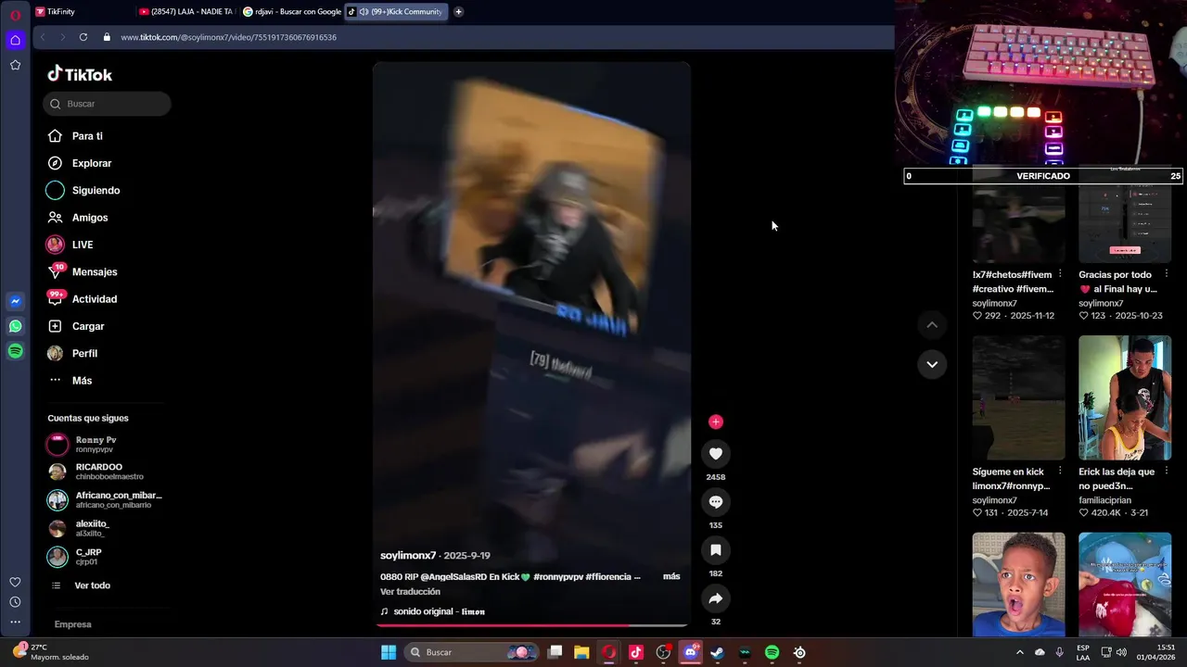Focus the TikTok Buscar search field
1187x667 pixels.
(107, 104)
